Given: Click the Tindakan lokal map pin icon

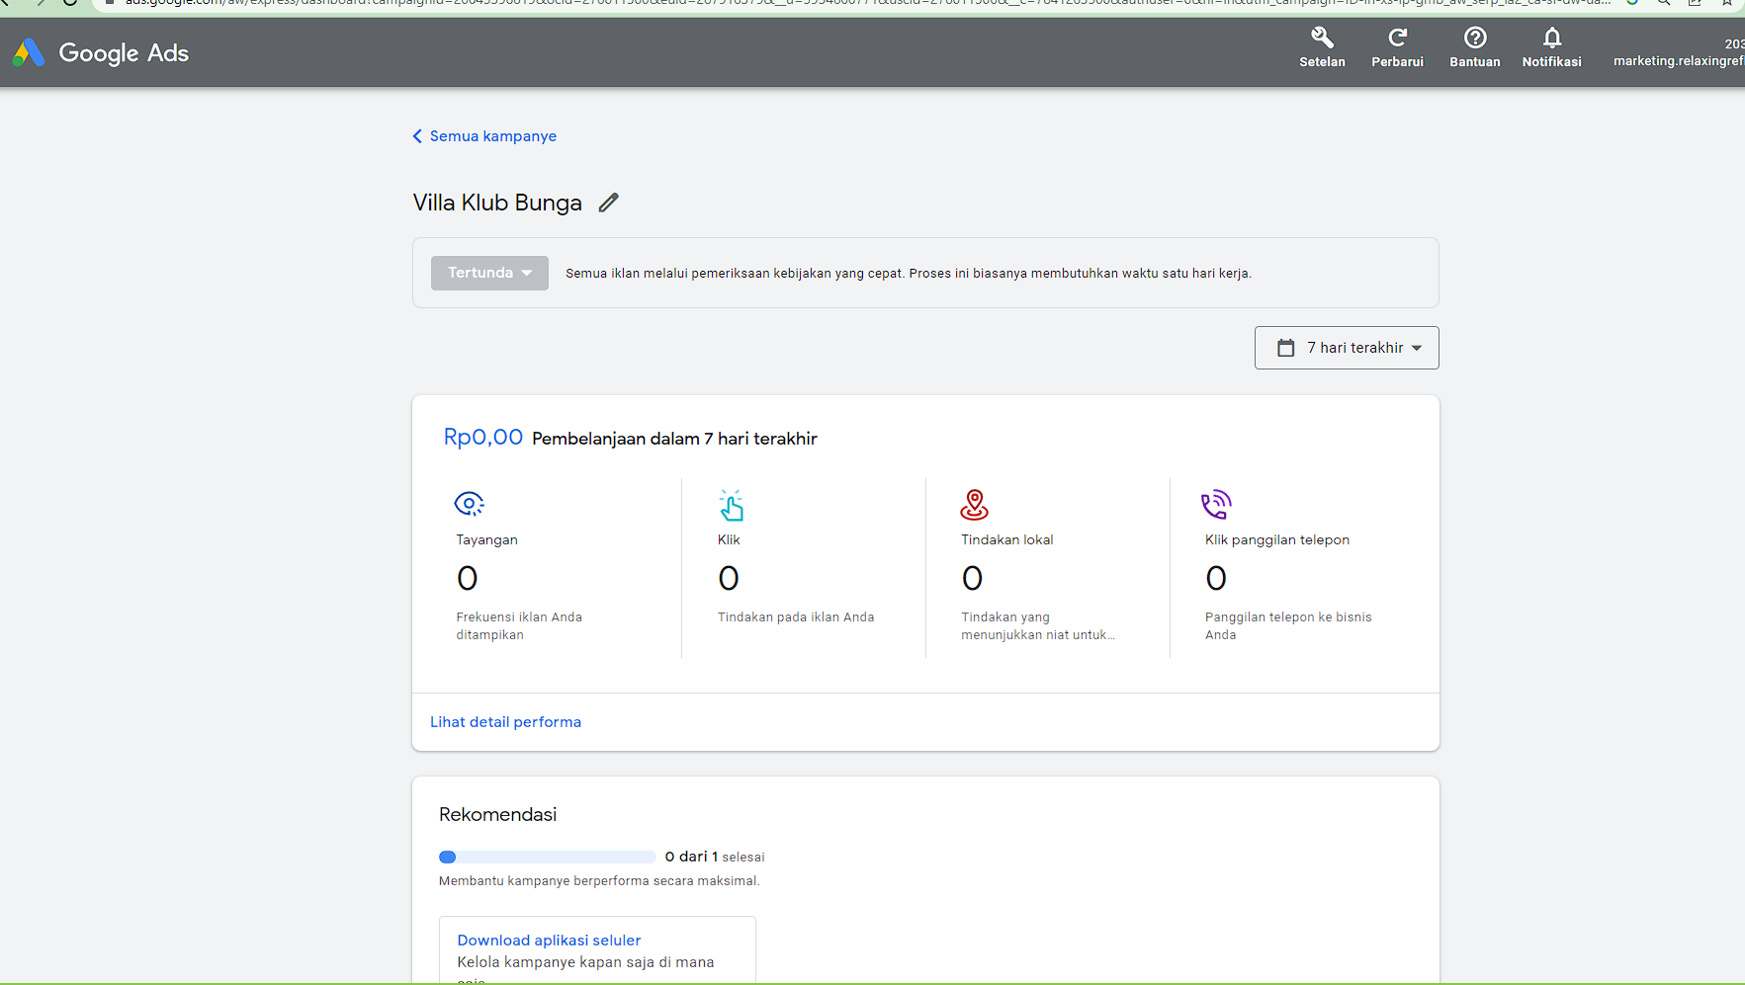Looking at the screenshot, I should point(974,505).
